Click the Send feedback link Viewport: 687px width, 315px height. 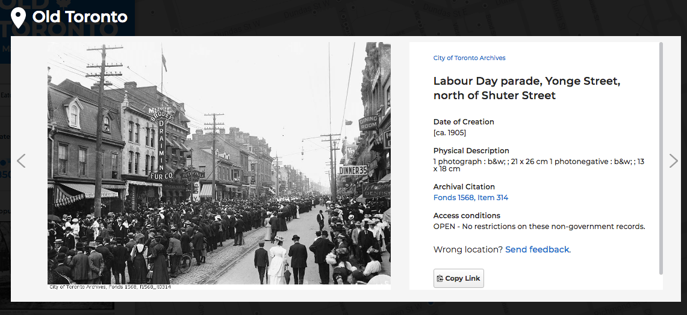point(537,249)
